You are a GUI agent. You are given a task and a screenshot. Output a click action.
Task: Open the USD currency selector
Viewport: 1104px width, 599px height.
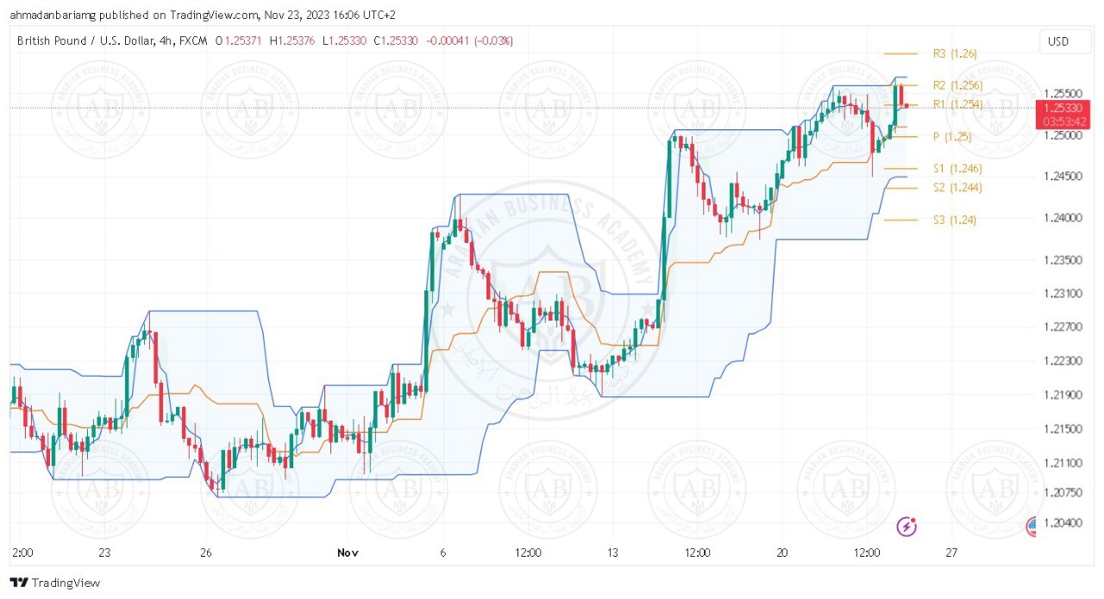pos(1057,41)
